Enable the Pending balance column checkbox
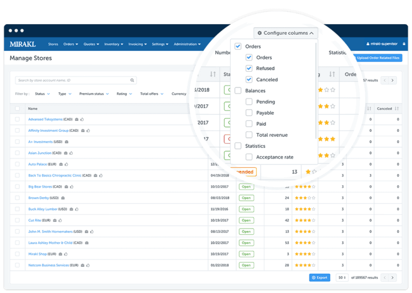 click(x=249, y=102)
